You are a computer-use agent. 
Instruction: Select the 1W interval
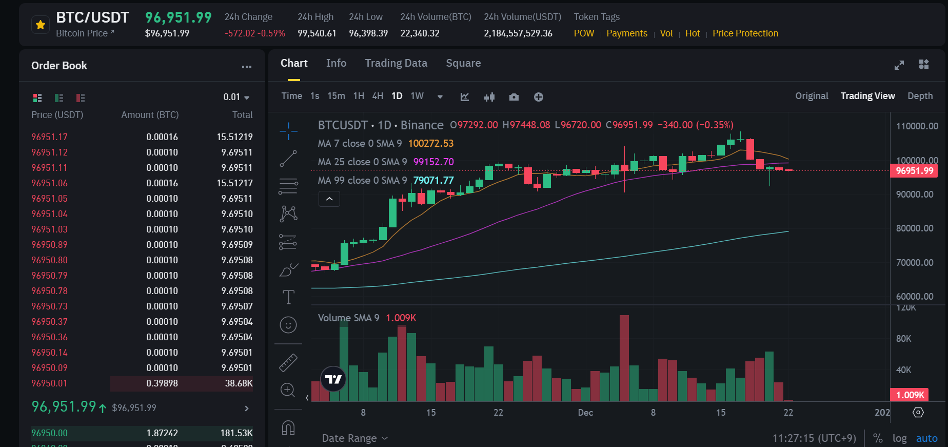[x=417, y=96]
